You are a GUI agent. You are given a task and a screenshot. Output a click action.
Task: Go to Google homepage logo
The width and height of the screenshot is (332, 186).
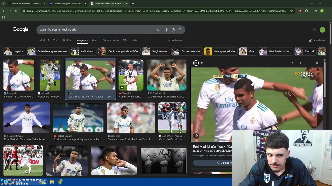pos(20,29)
